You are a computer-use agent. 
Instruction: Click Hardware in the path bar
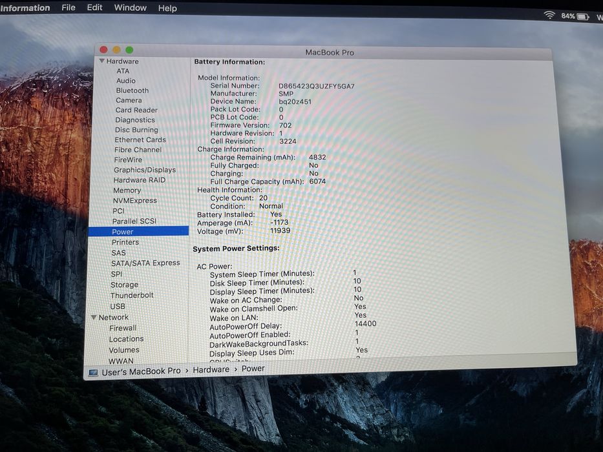click(211, 369)
